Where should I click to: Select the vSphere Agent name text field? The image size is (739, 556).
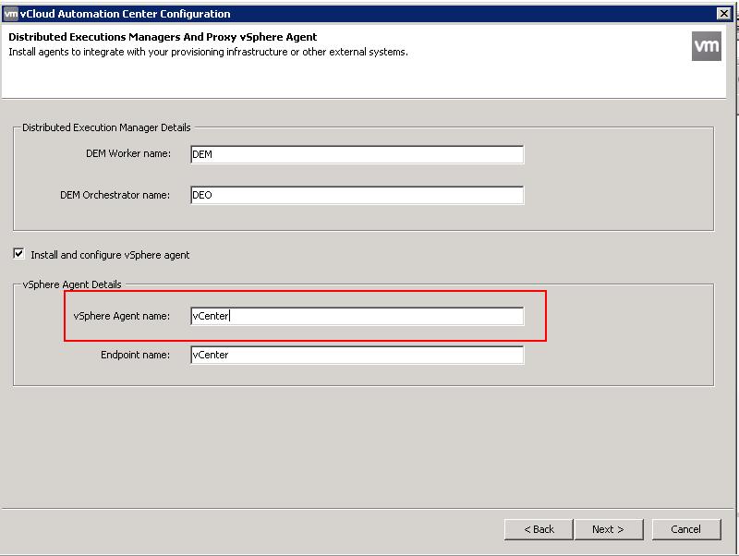[357, 316]
